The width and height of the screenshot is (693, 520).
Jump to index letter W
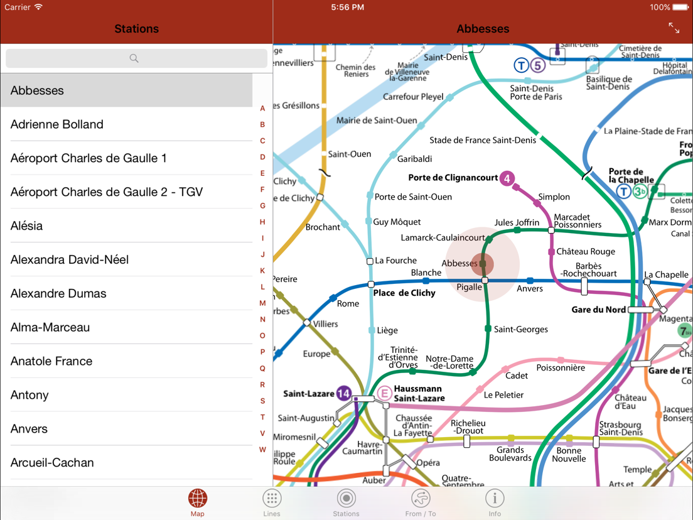pos(262,449)
